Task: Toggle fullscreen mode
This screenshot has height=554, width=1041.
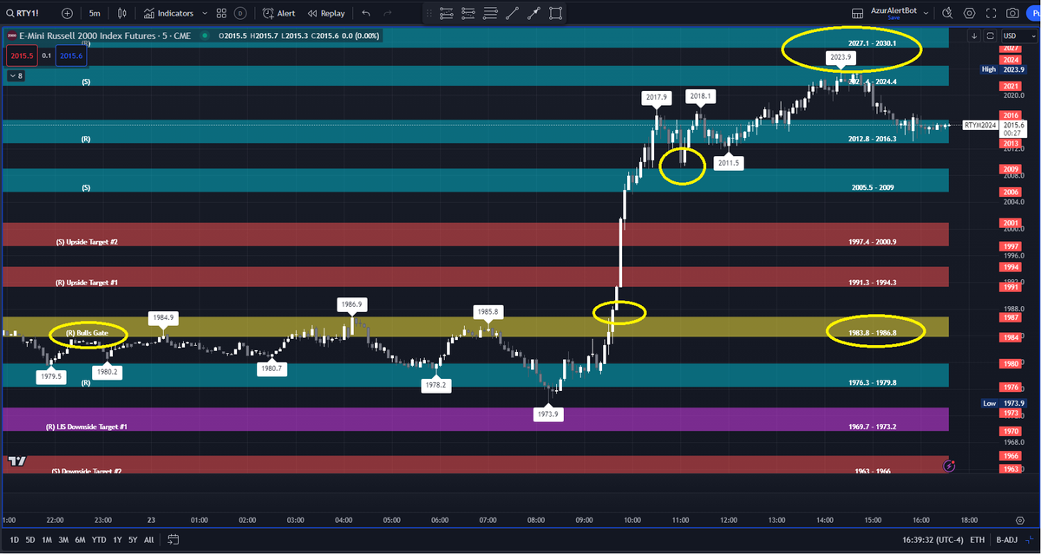Action: pos(991,13)
